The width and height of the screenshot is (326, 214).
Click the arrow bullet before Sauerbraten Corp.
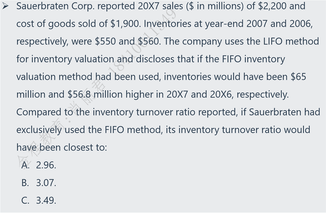(x=6, y=6)
